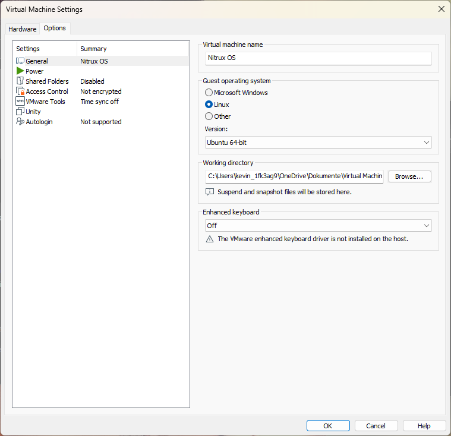
Task: Click the Shared Folders icon
Action: pyautogui.click(x=20, y=81)
